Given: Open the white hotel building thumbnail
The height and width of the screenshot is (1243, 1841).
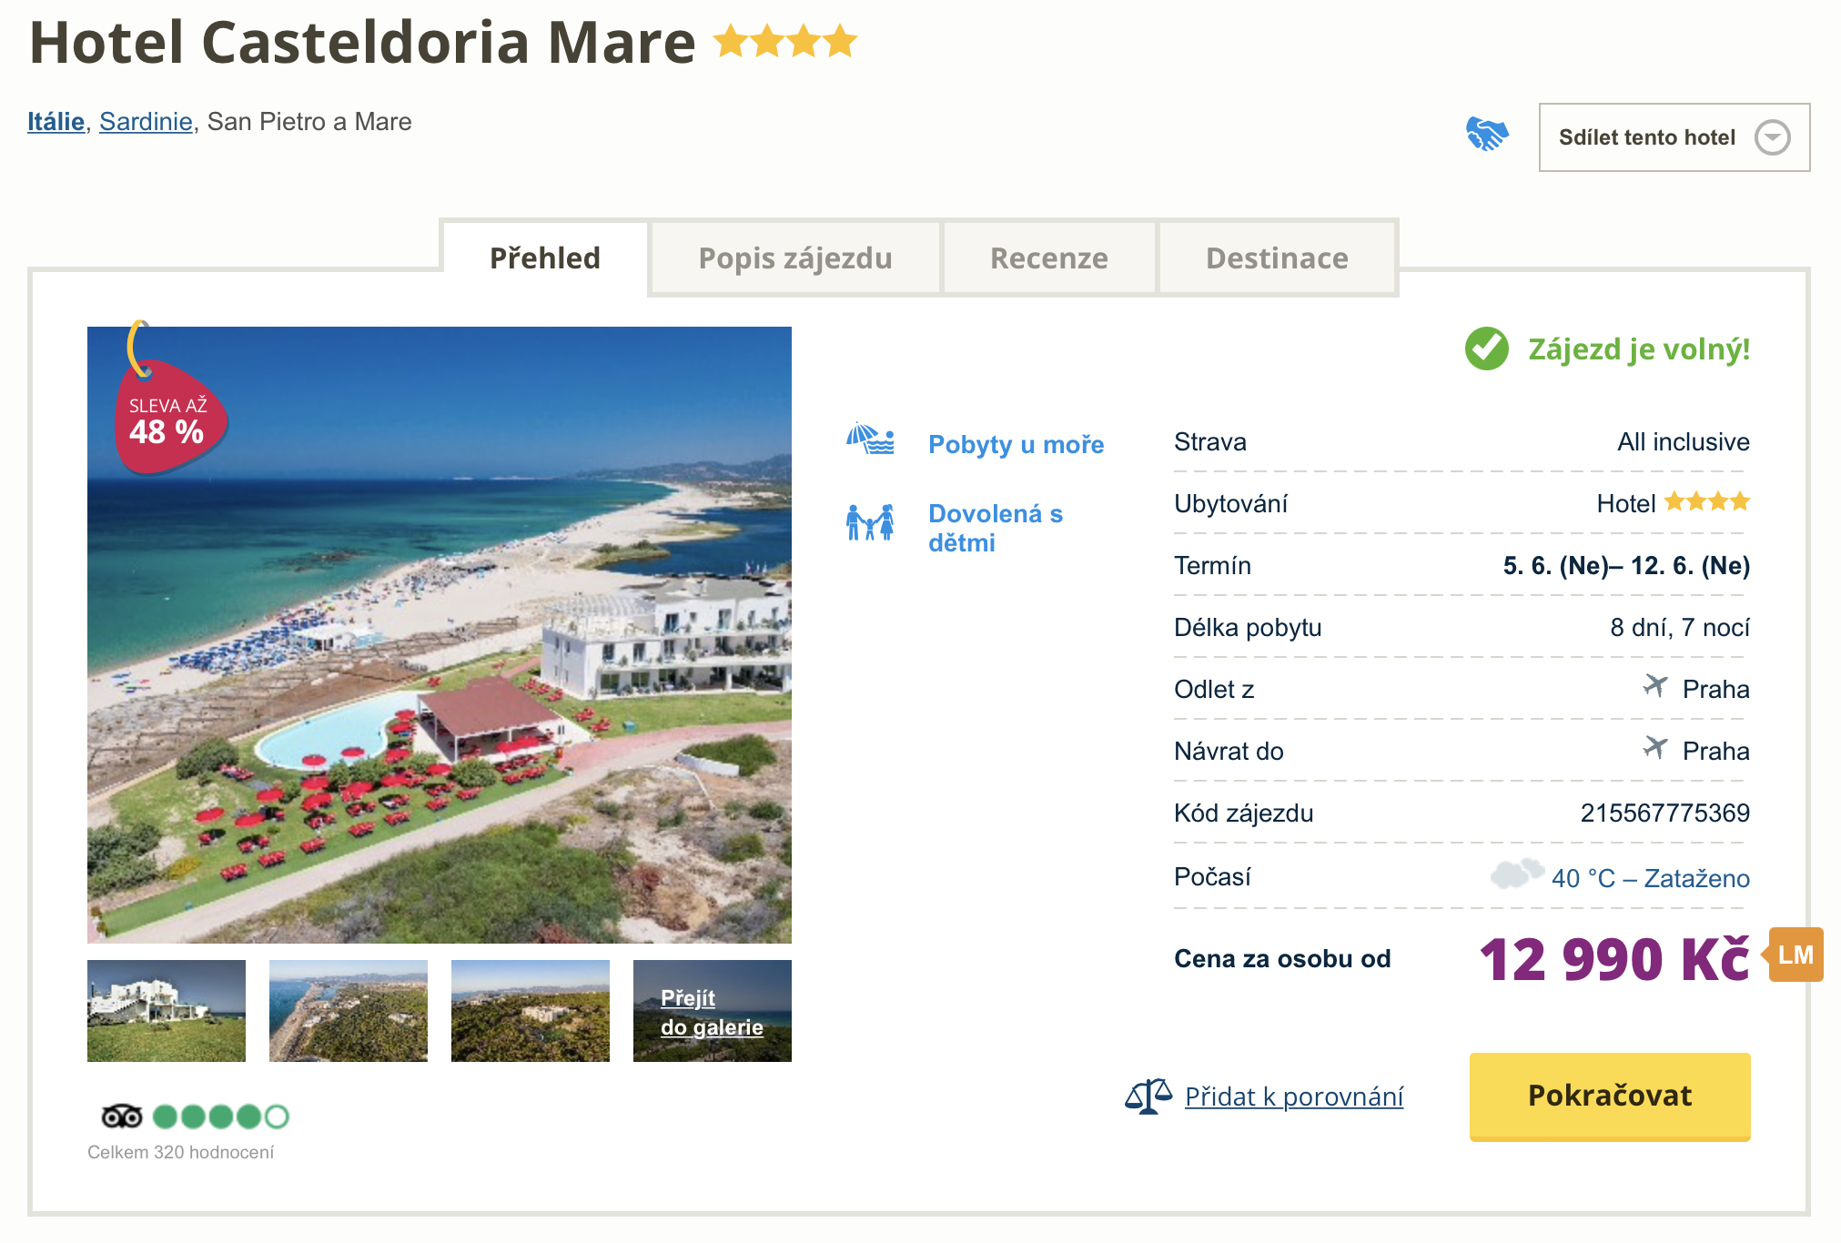Looking at the screenshot, I should [x=167, y=1011].
